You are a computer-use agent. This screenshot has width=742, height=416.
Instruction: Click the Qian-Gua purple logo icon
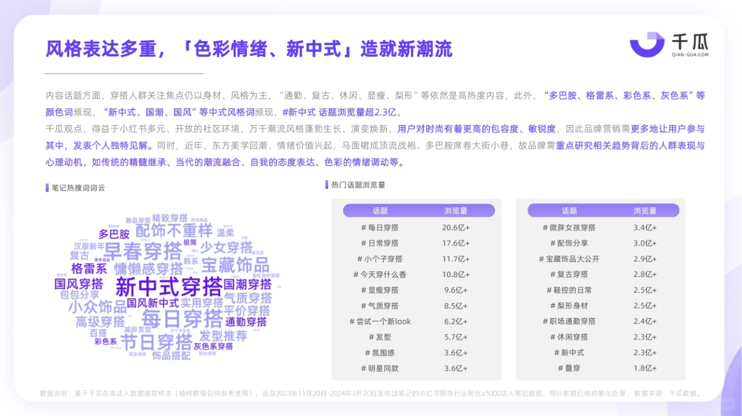pyautogui.click(x=647, y=45)
